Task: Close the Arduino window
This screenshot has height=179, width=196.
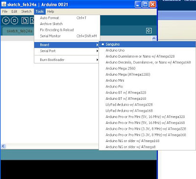Action: [x=153, y=4]
